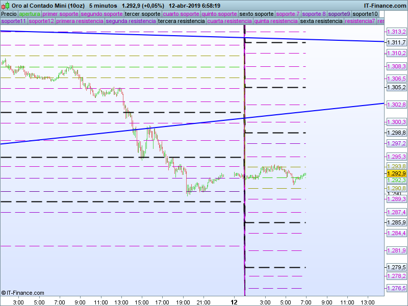408x306 pixels.
Task: Choose the tercera resistencia label
Action: (182, 21)
